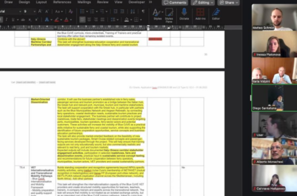The height and width of the screenshot is (196, 297).
Task: Click the muted mic icon on Alberto Monachesi's tile
Action: pyautogui.click(x=255, y=162)
